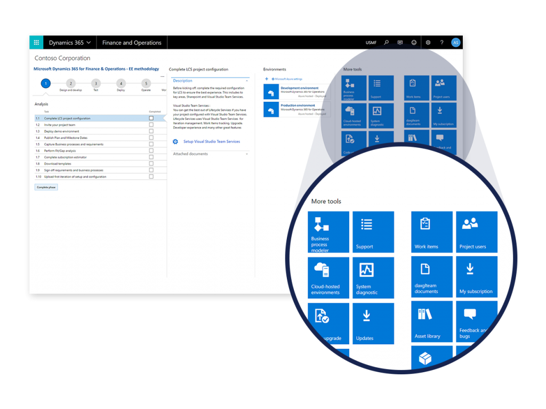This screenshot has height=409, width=546.
Task: Tick Publish Plan and Milestone Dates checkbox
Action: click(151, 138)
